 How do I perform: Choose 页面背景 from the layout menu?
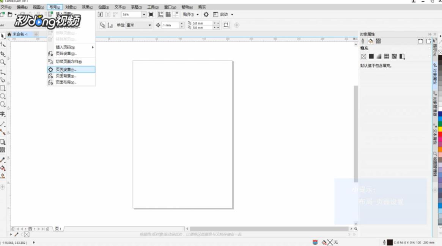pyautogui.click(x=71, y=76)
